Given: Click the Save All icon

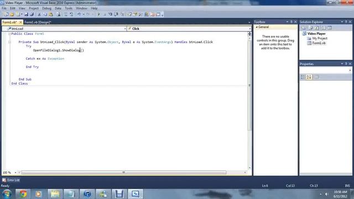Looking at the screenshot, I should tap(32, 14).
